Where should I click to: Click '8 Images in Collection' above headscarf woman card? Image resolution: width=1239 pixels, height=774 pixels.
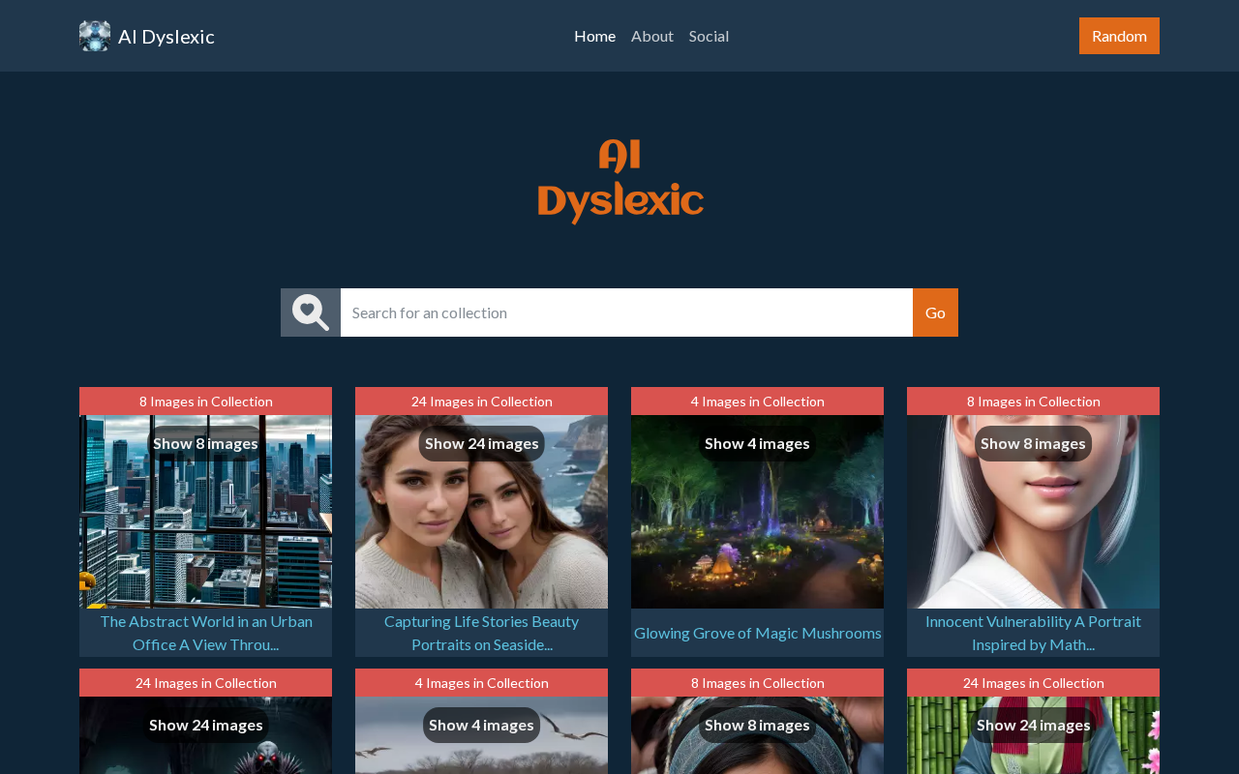point(757,683)
